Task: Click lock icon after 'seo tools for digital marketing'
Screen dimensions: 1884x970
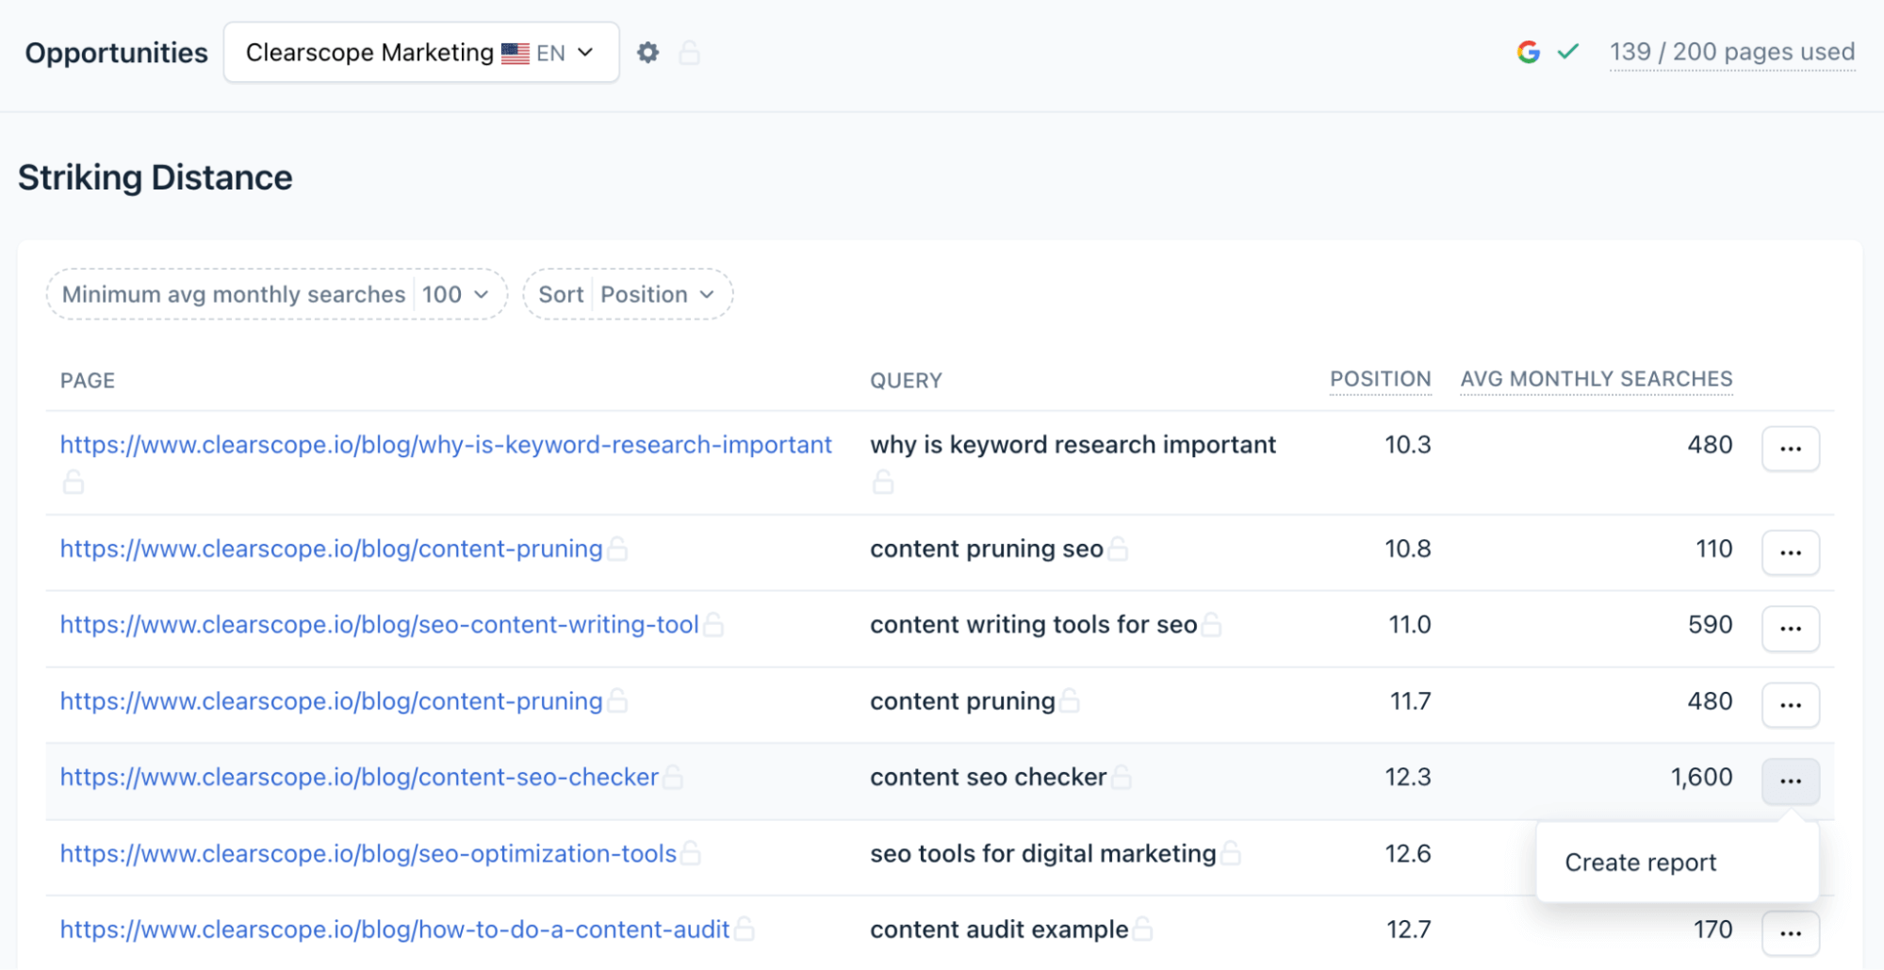Action: [1231, 853]
